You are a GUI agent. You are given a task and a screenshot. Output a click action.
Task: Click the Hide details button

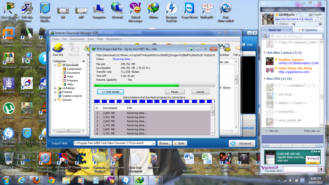point(110,92)
